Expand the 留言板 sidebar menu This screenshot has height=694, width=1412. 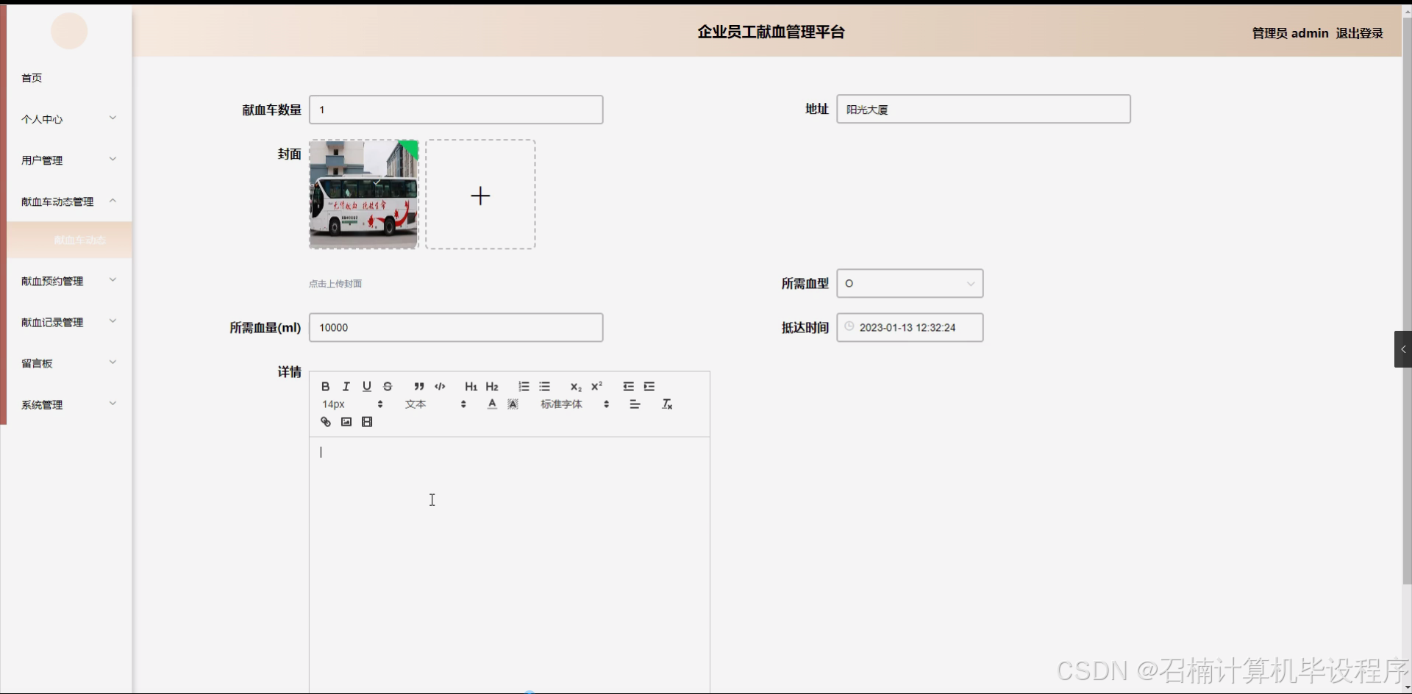point(69,363)
